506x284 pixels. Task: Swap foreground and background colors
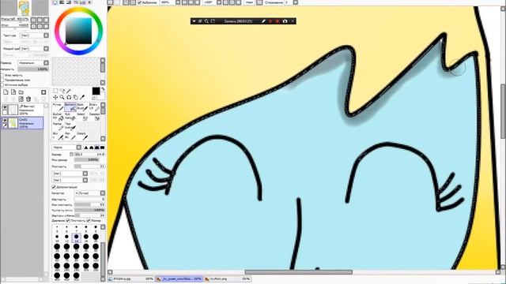pyautogui.click(x=103, y=89)
